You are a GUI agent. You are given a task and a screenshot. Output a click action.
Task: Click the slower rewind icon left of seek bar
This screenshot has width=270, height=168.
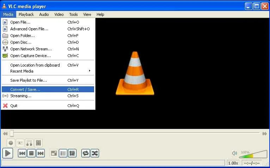(5, 133)
